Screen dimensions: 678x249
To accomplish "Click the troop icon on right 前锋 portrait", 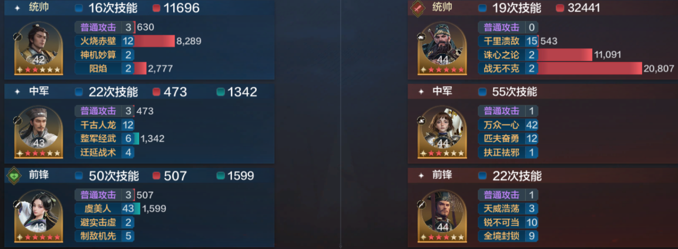I will click(421, 204).
